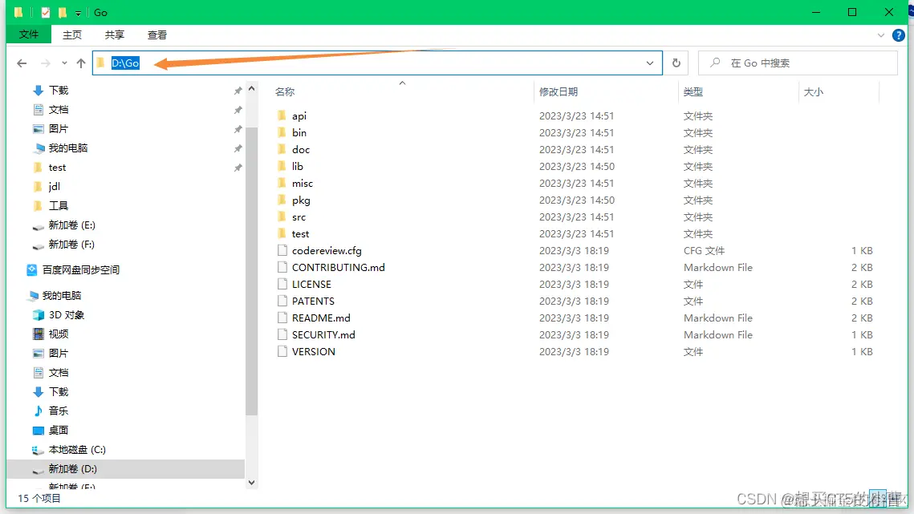The height and width of the screenshot is (514, 914).
Task: Click sidebar scrollbar down arrow
Action: pos(251,482)
